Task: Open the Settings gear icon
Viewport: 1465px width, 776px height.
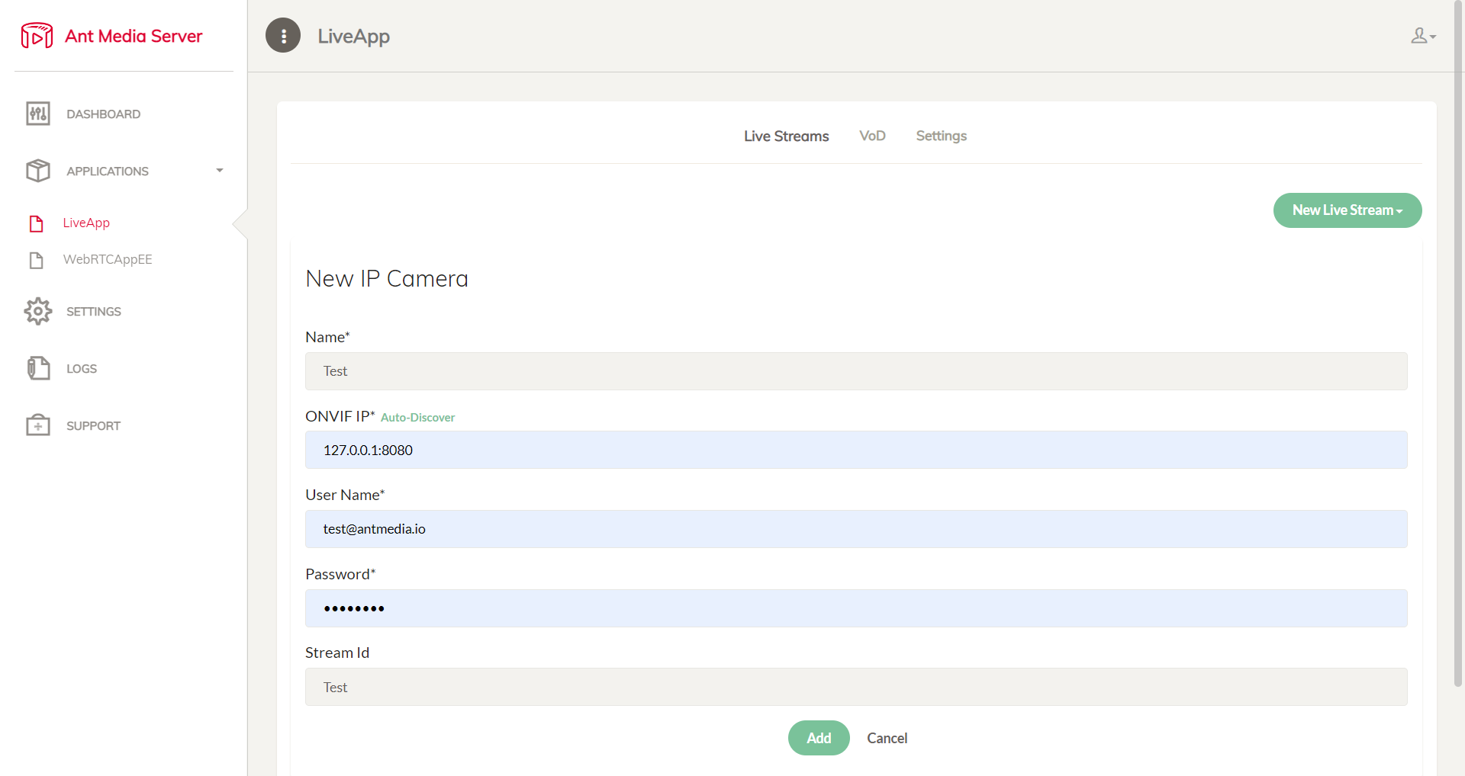Action: pyautogui.click(x=38, y=311)
